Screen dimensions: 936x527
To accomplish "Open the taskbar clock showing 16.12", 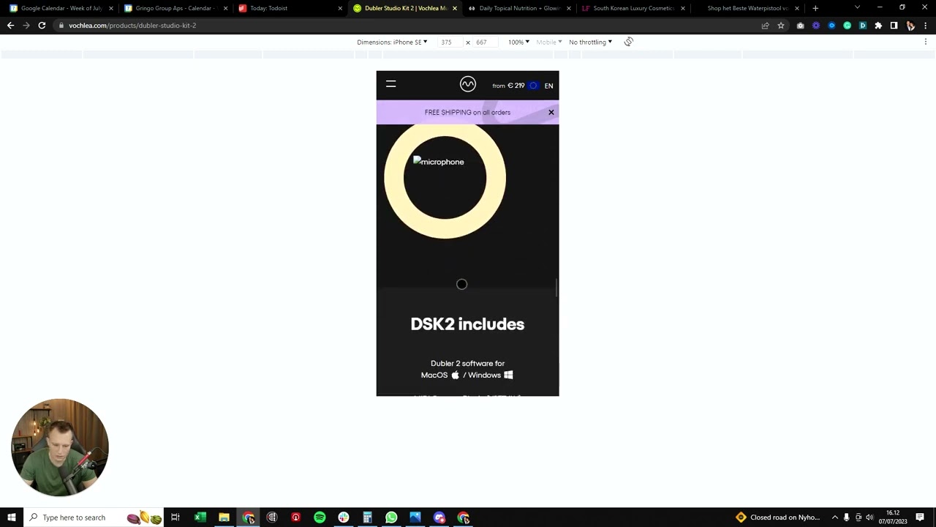I will click(893, 517).
